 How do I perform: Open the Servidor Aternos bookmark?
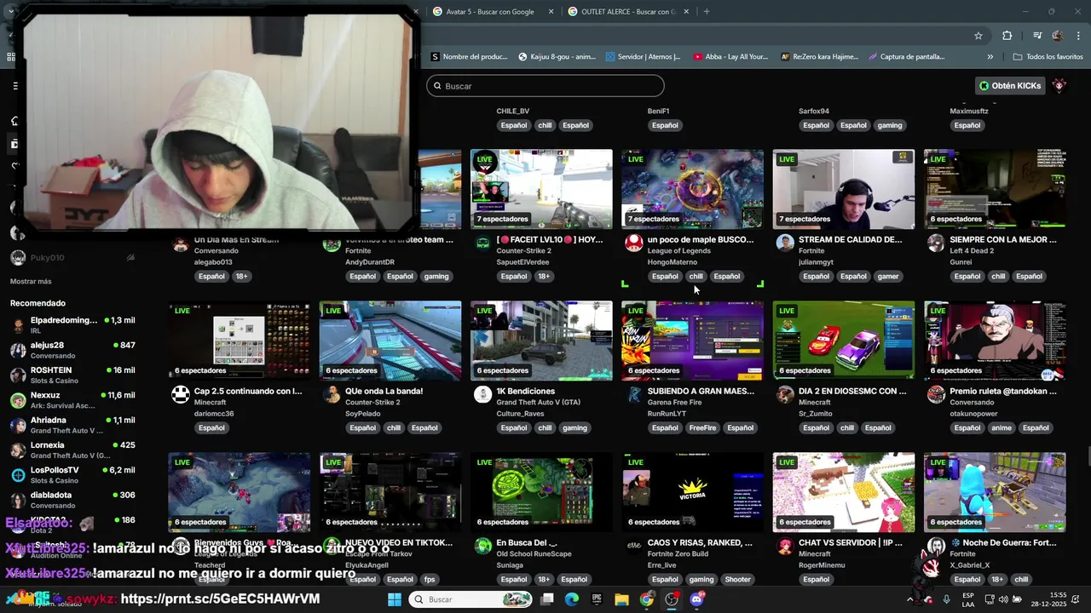click(x=644, y=57)
